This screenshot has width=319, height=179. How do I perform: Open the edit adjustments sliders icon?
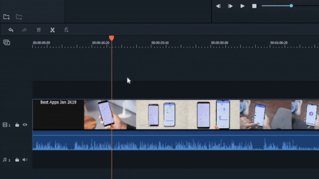(66, 30)
